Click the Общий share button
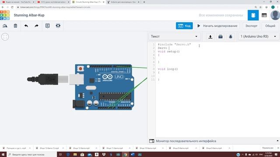The width and height of the screenshot is (280, 157). tap(270, 26)
